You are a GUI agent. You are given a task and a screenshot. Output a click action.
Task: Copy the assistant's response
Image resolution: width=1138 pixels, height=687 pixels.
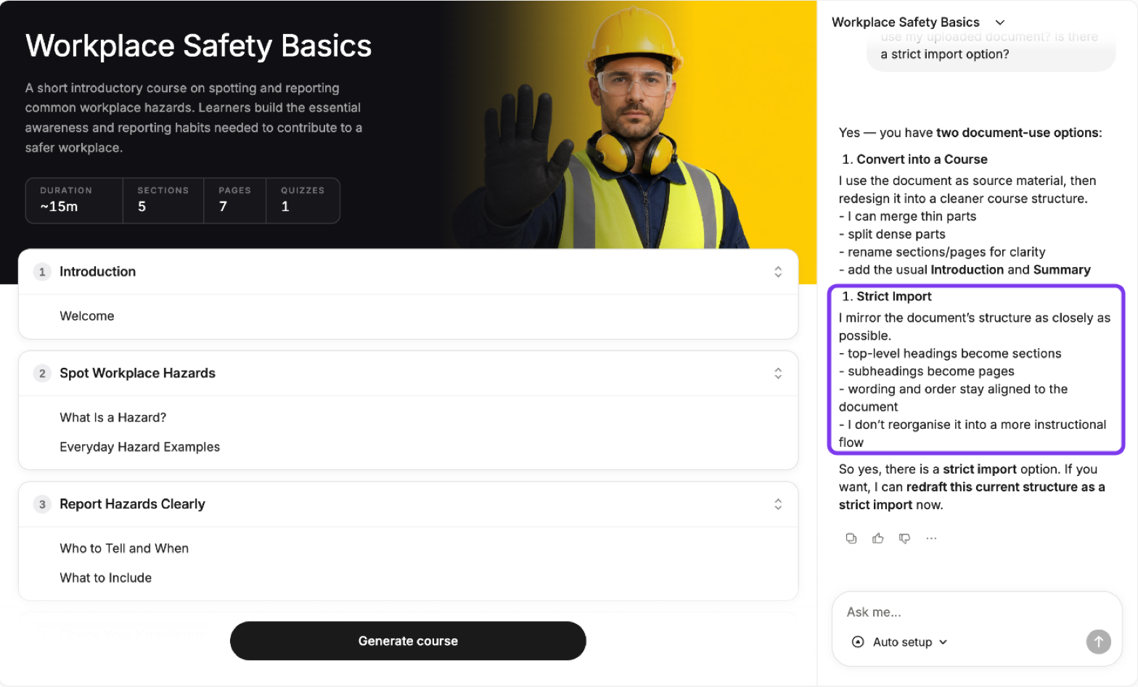click(851, 538)
